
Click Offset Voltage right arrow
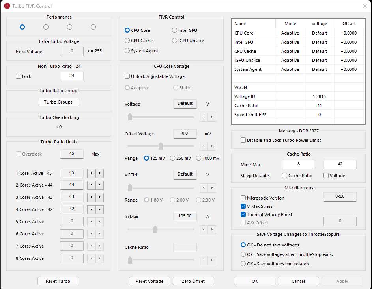(x=212, y=146)
